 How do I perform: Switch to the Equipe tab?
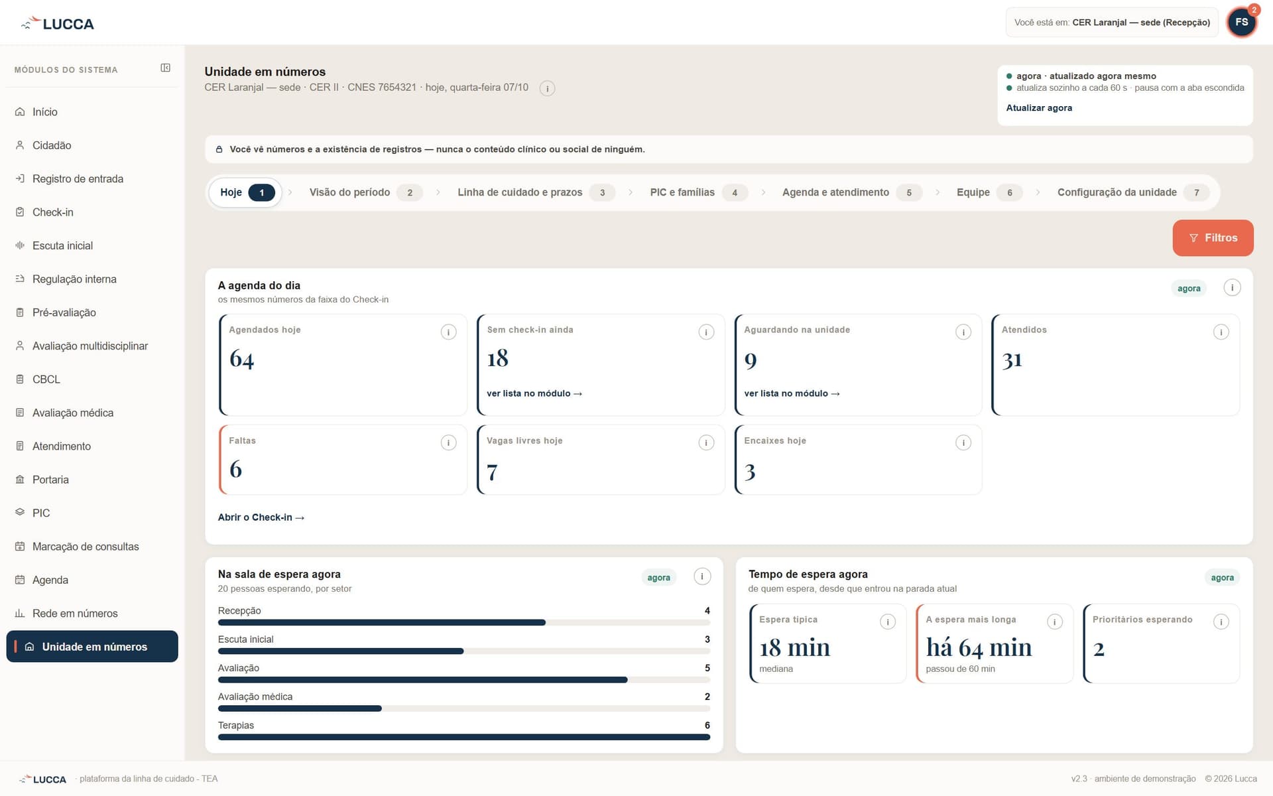coord(989,192)
